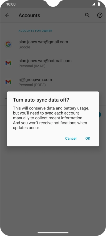
Task: Tap the 10:00 clock in status bar
Action: [x=11, y=4]
